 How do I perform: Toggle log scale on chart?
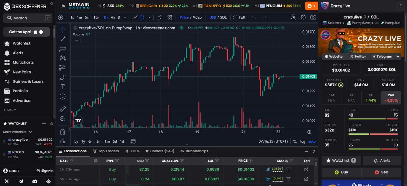303,141
